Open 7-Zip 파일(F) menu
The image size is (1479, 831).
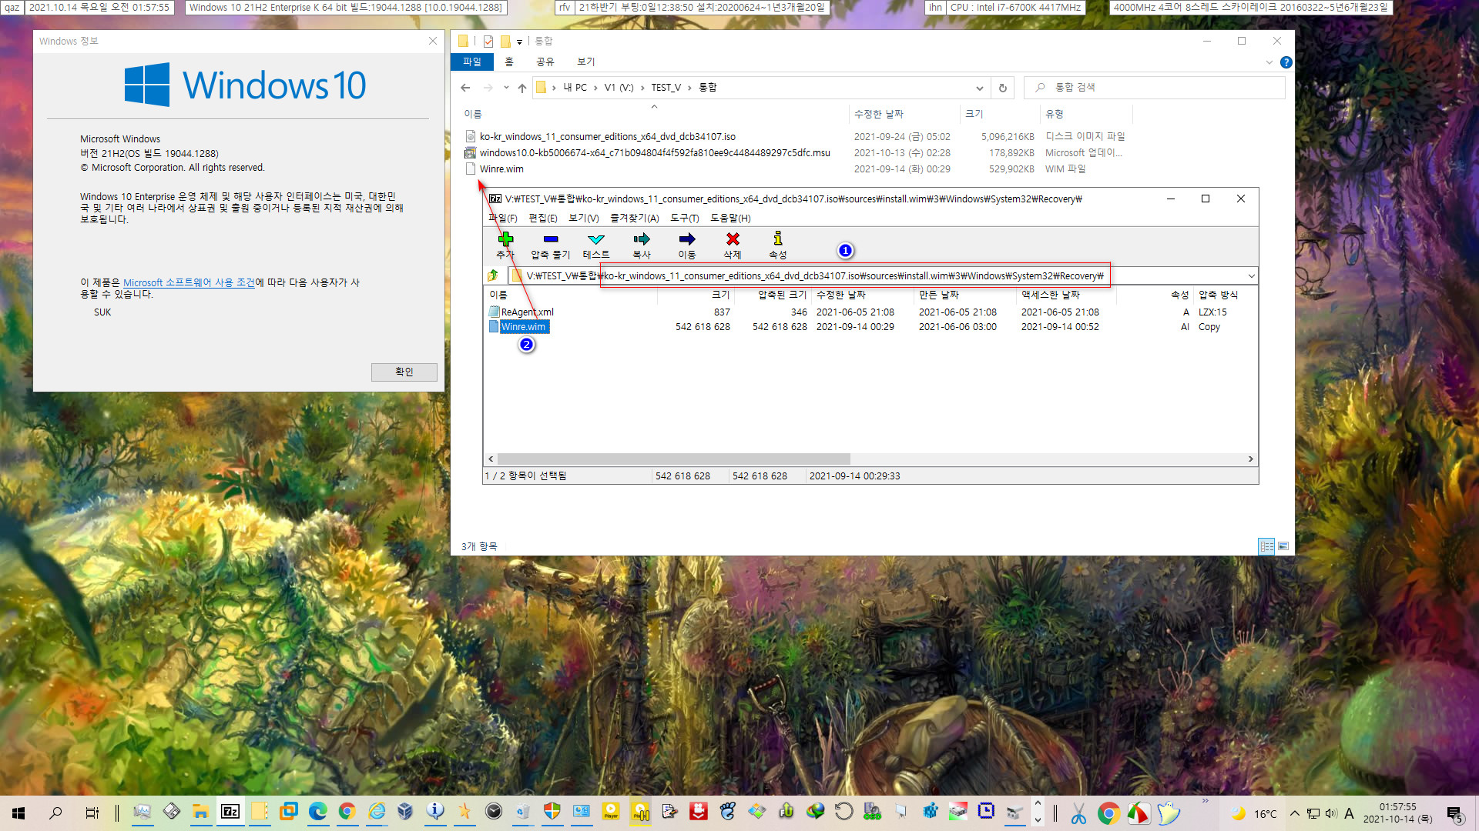pyautogui.click(x=502, y=219)
